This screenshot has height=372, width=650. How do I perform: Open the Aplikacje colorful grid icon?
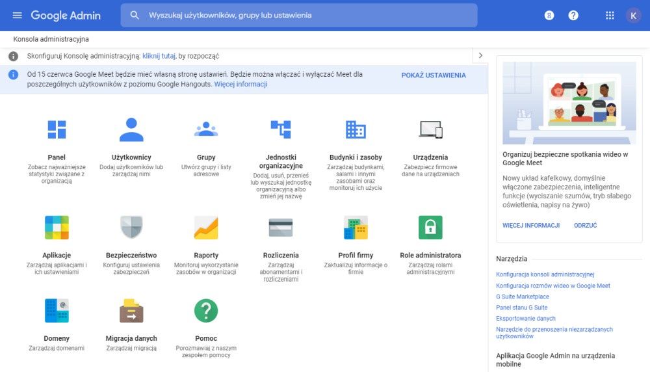57,227
